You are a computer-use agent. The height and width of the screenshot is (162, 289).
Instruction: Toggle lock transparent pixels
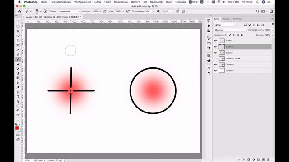226,35
